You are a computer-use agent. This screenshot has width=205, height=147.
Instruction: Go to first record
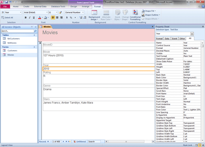tap(48, 141)
